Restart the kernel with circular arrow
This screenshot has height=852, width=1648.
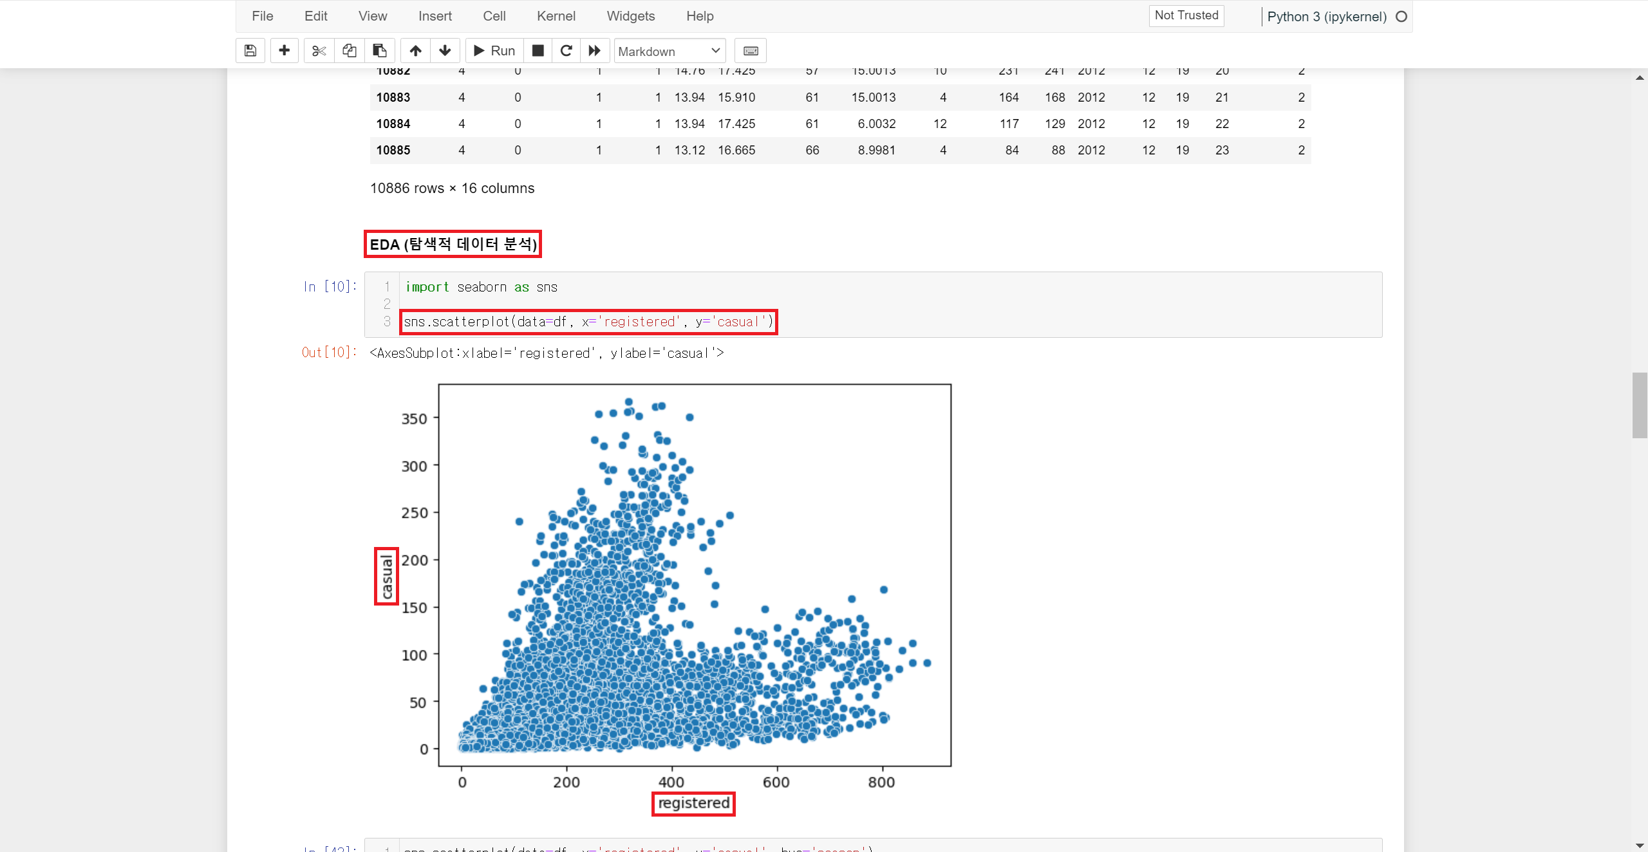(x=566, y=51)
